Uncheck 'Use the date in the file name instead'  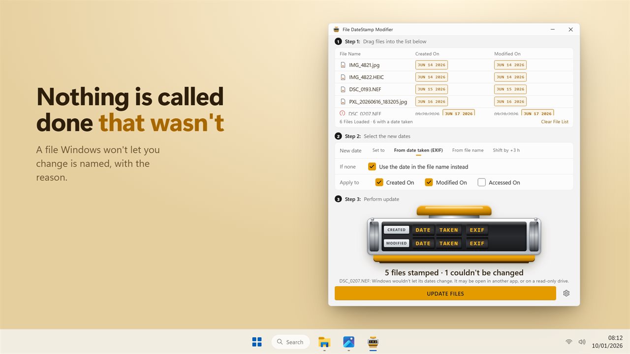coord(372,167)
